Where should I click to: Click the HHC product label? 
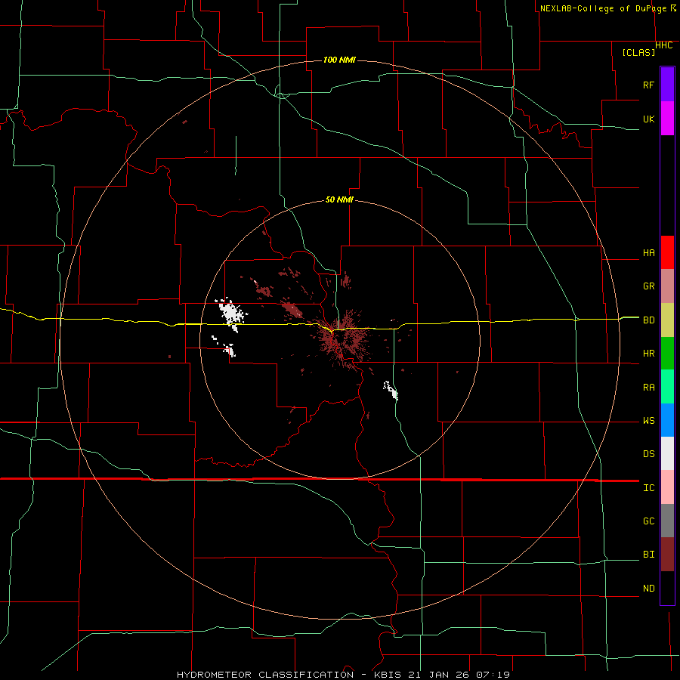tap(664, 45)
